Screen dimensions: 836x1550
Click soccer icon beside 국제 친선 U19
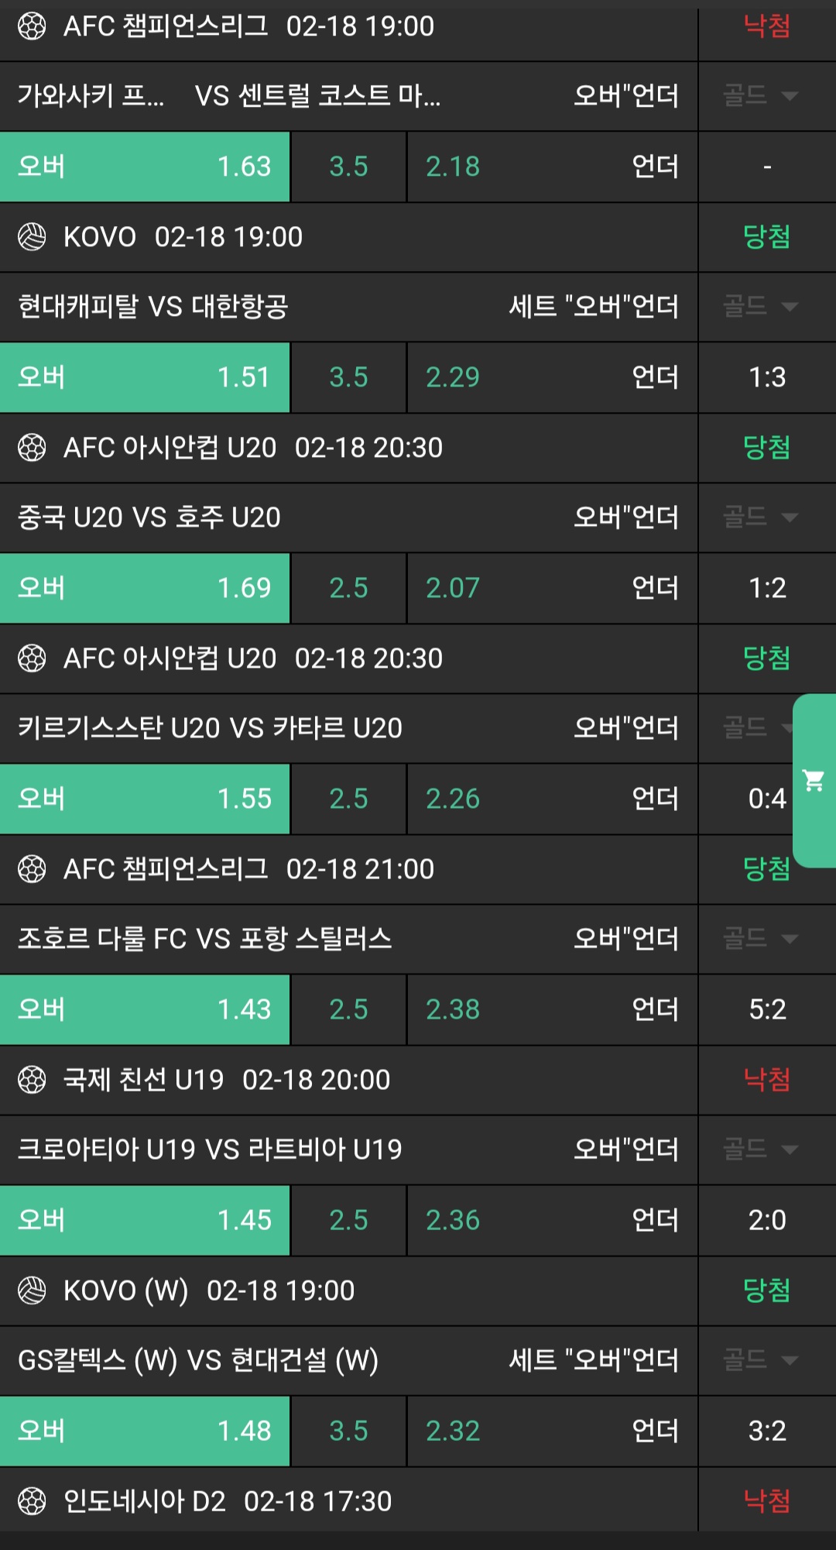[32, 1080]
